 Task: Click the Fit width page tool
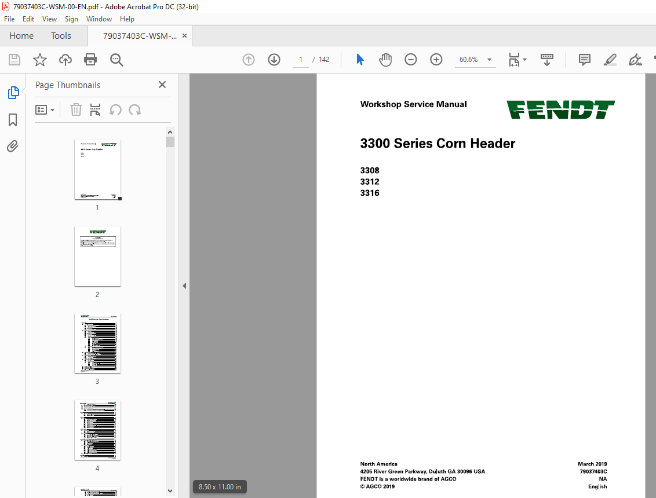tap(514, 60)
